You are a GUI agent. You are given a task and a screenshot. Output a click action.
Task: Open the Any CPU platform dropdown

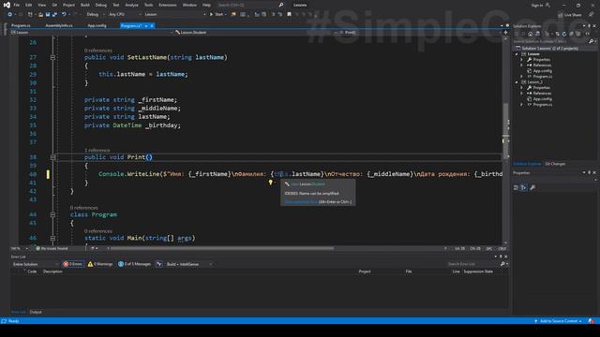(x=125, y=14)
